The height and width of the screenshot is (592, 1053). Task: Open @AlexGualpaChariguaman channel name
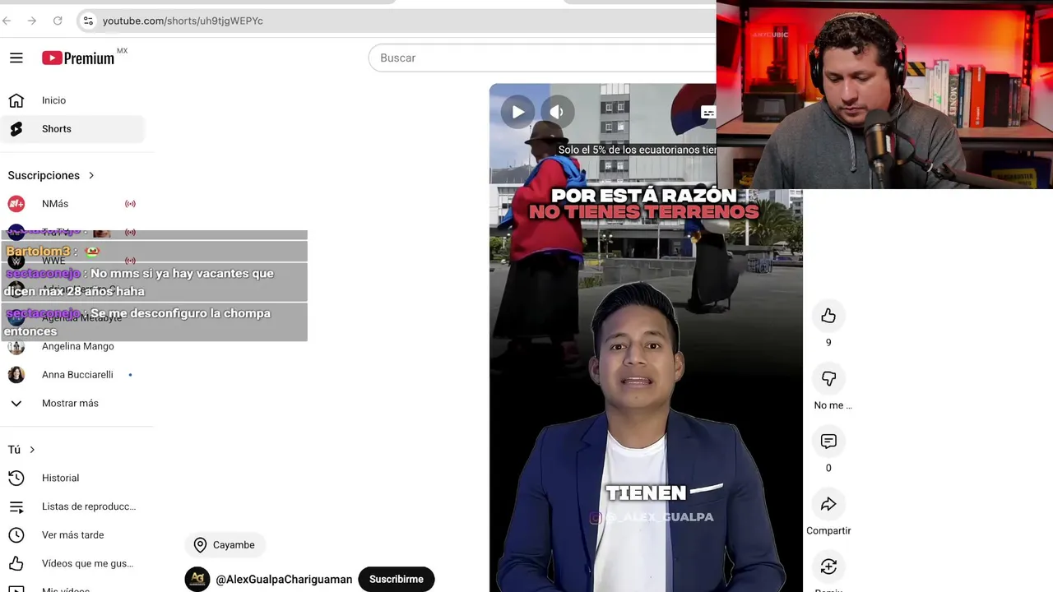pyautogui.click(x=284, y=580)
